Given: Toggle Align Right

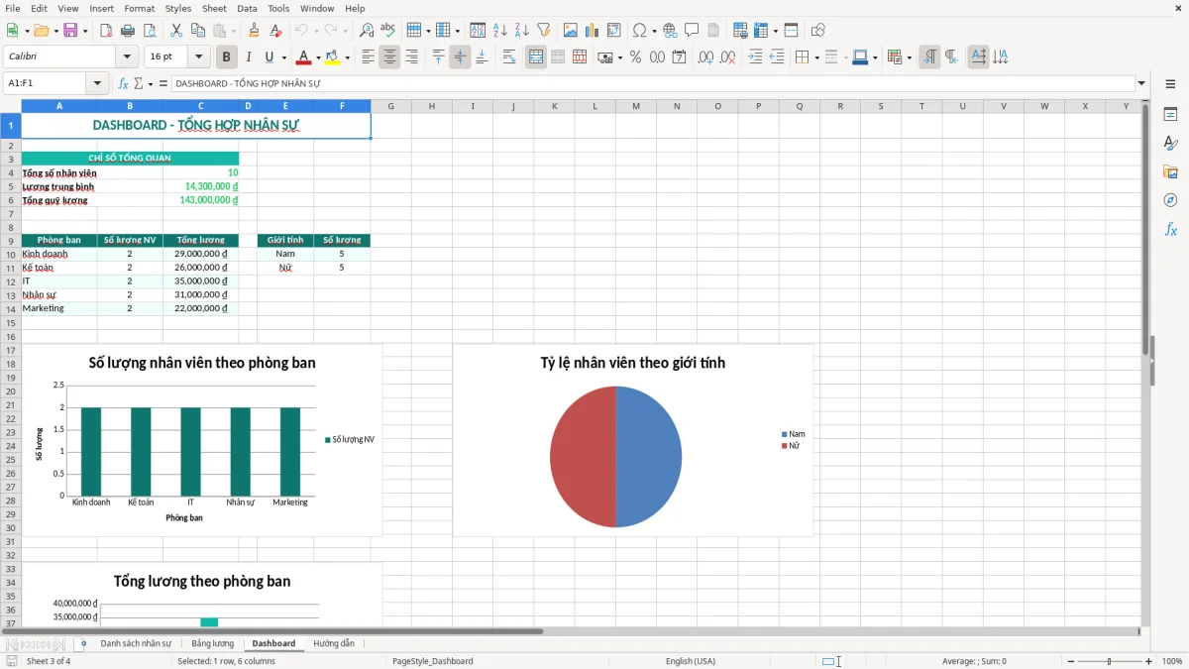Looking at the screenshot, I should click(411, 57).
